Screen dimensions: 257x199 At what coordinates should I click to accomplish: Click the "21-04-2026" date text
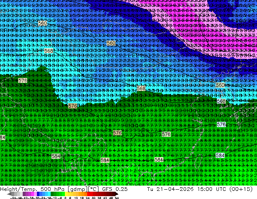click(175, 189)
